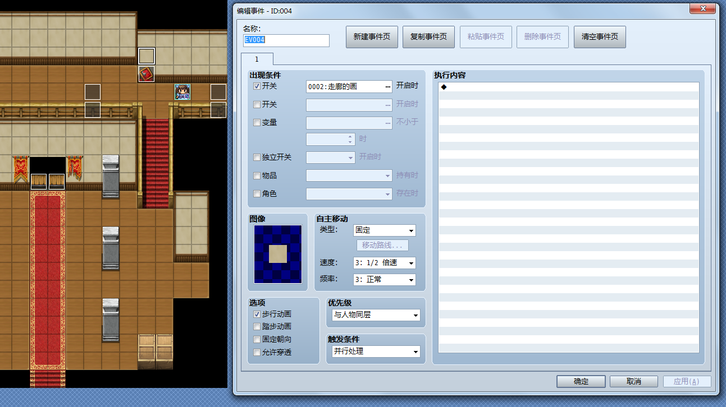Toggle the 步行动画 option
726x407 pixels.
(257, 314)
